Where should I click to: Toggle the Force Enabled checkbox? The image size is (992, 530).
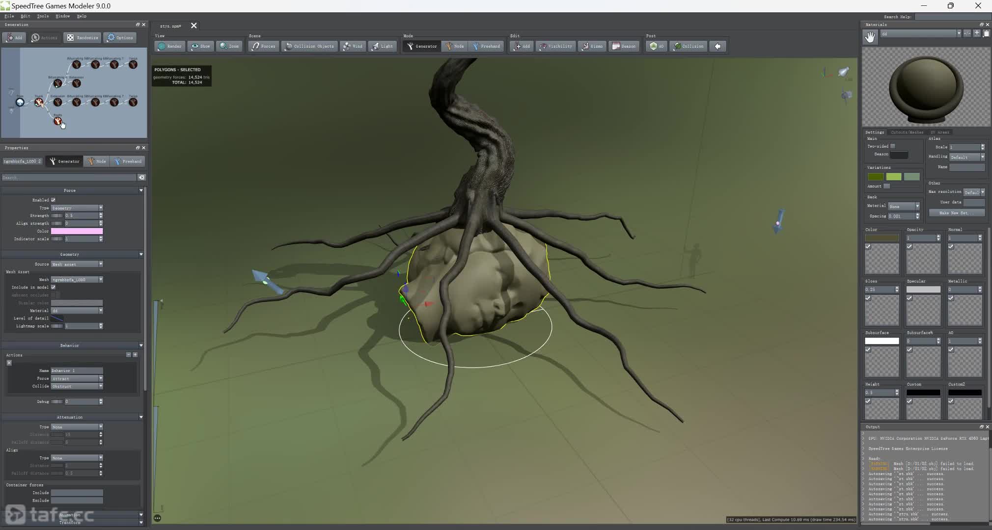53,200
